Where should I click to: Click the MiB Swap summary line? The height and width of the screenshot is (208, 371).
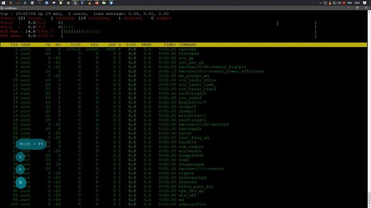tap(158, 36)
